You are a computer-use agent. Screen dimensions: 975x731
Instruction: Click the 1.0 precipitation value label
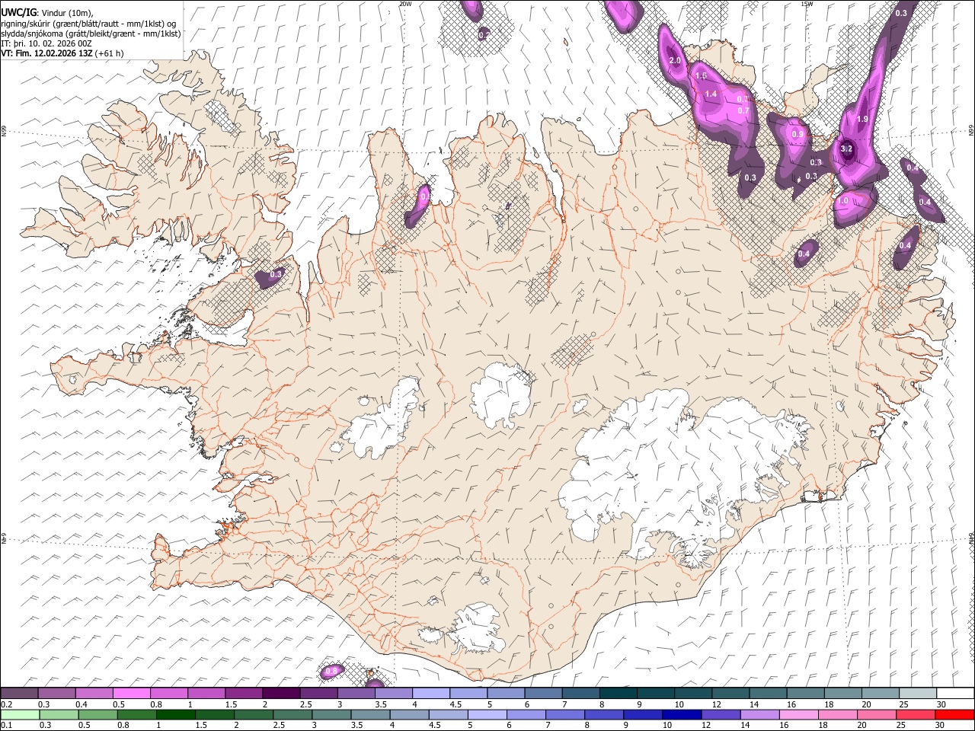(x=842, y=201)
